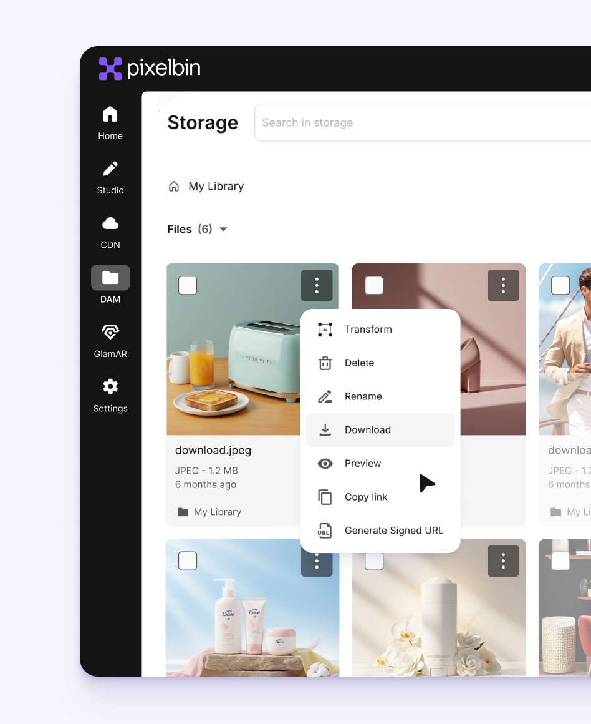Choose Preview from the context menu

(380, 463)
